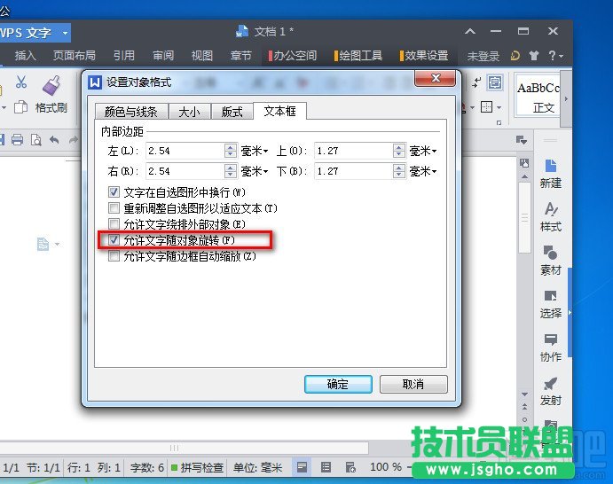The image size is (613, 484).
Task: Click the 右 margin input field
Action: coord(185,171)
